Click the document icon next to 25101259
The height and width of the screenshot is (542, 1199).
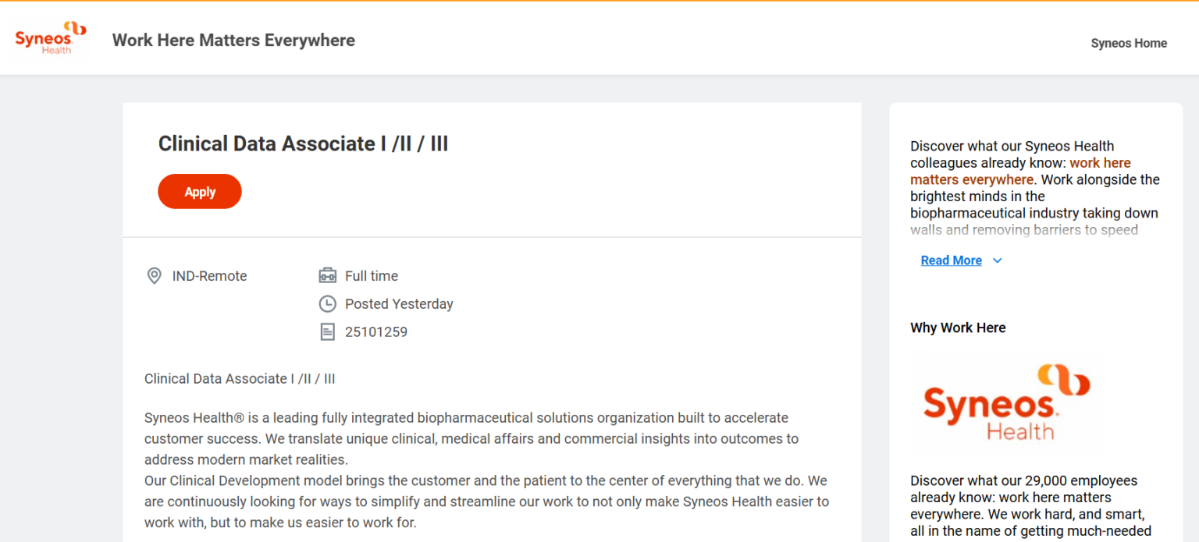(x=328, y=331)
